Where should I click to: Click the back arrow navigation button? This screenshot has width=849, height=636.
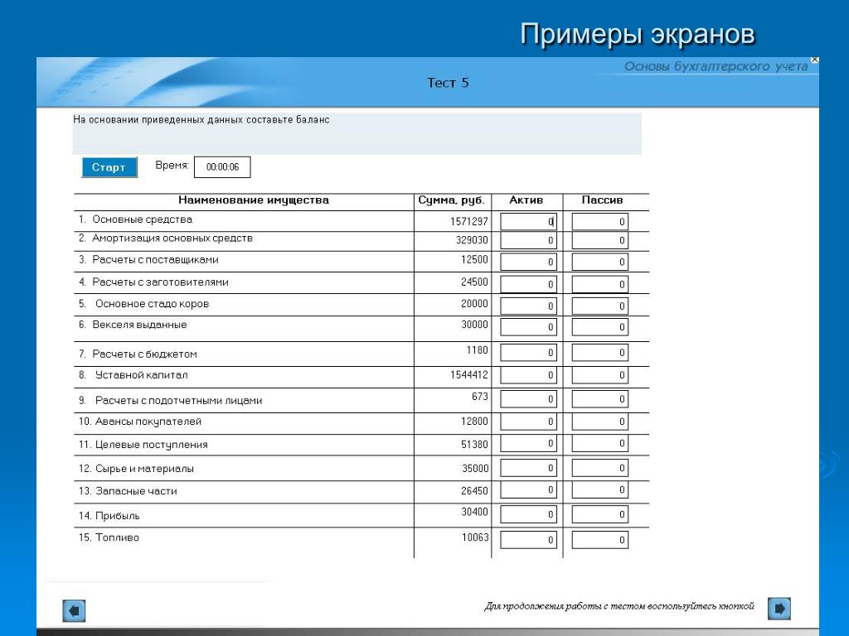tap(74, 610)
